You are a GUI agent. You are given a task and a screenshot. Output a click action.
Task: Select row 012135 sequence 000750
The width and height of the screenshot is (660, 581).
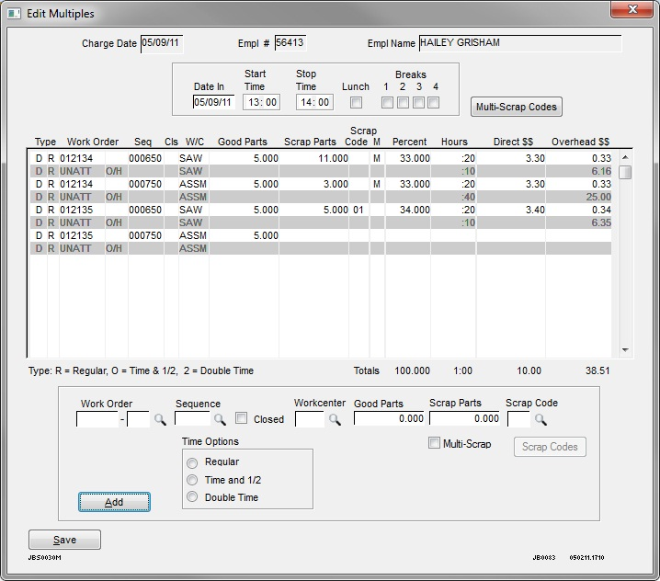coord(321,235)
